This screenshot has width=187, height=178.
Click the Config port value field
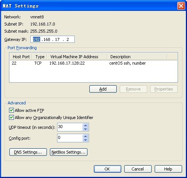click(x=70, y=138)
